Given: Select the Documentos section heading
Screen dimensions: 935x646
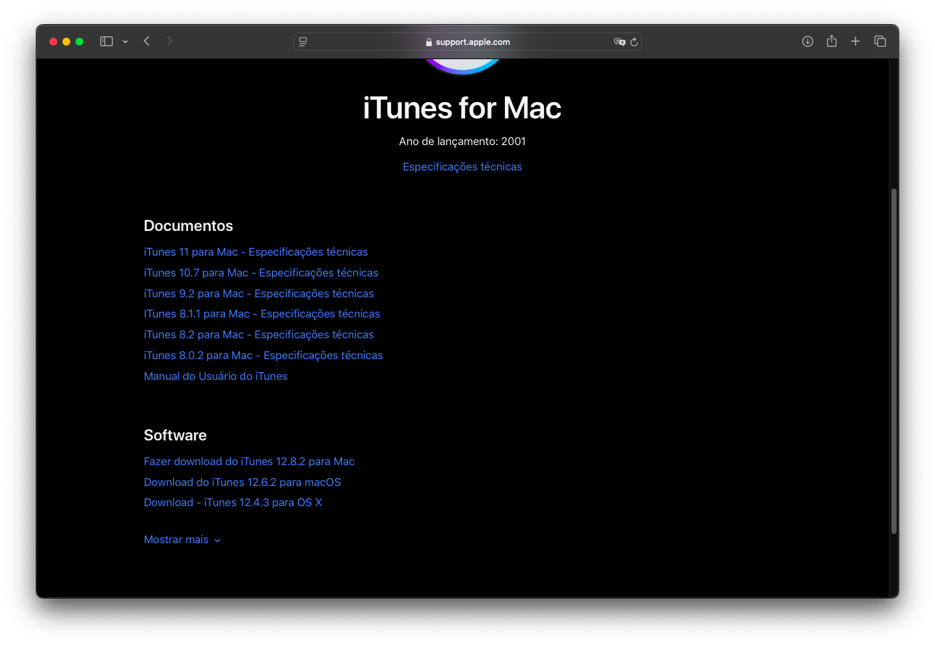Looking at the screenshot, I should [188, 226].
